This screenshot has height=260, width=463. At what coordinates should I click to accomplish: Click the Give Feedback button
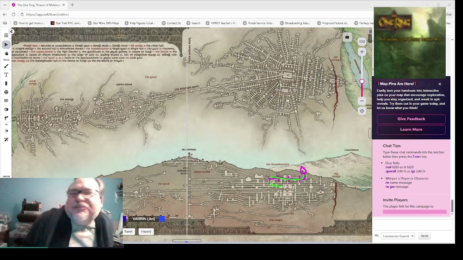click(x=411, y=119)
